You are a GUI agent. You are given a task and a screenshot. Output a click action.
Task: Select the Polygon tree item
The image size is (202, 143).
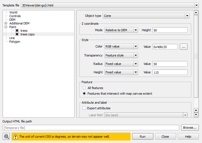(x=15, y=42)
